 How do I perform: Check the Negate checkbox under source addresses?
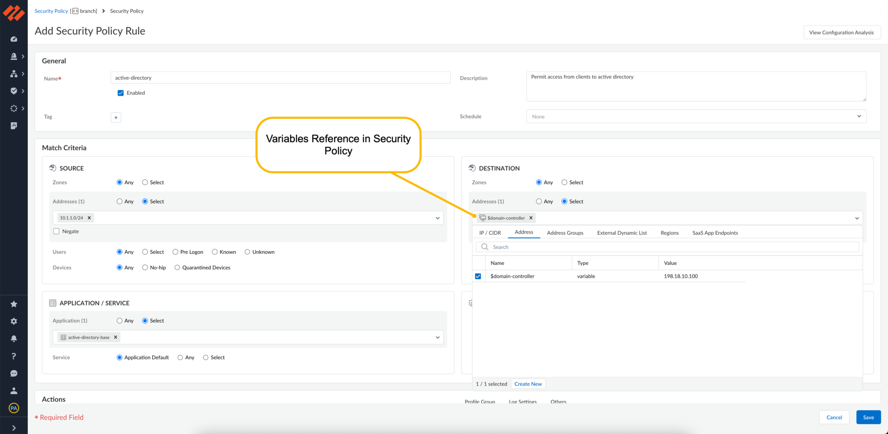click(56, 232)
